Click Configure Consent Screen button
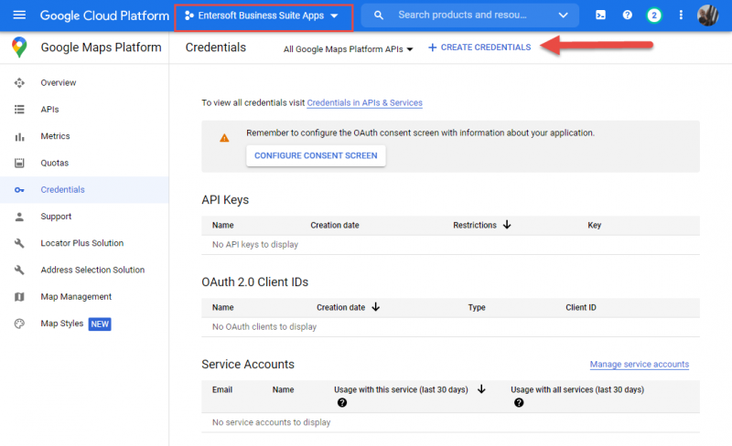This screenshot has width=732, height=446. [316, 155]
